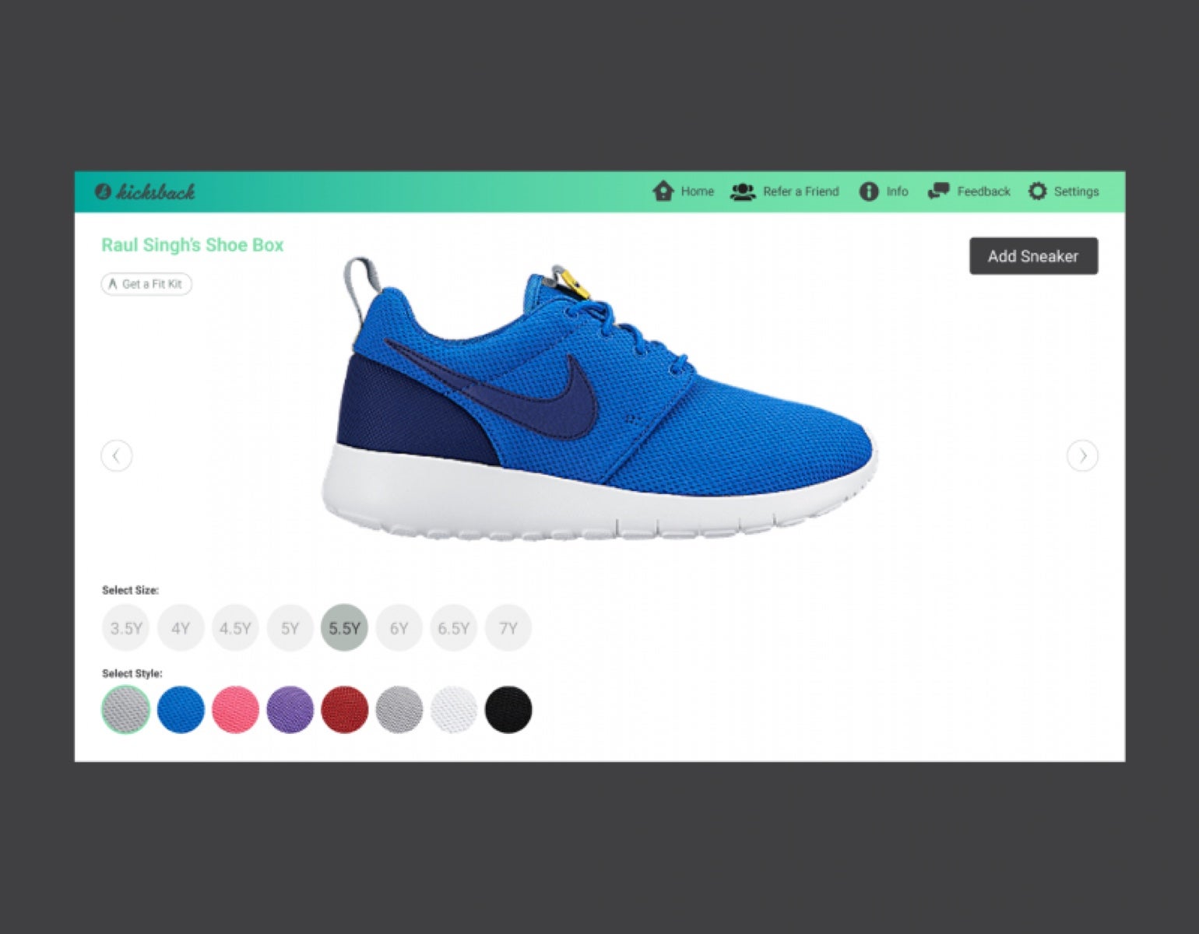The width and height of the screenshot is (1199, 934).
Task: Click the Feedback speech bubbles icon
Action: [x=938, y=191]
